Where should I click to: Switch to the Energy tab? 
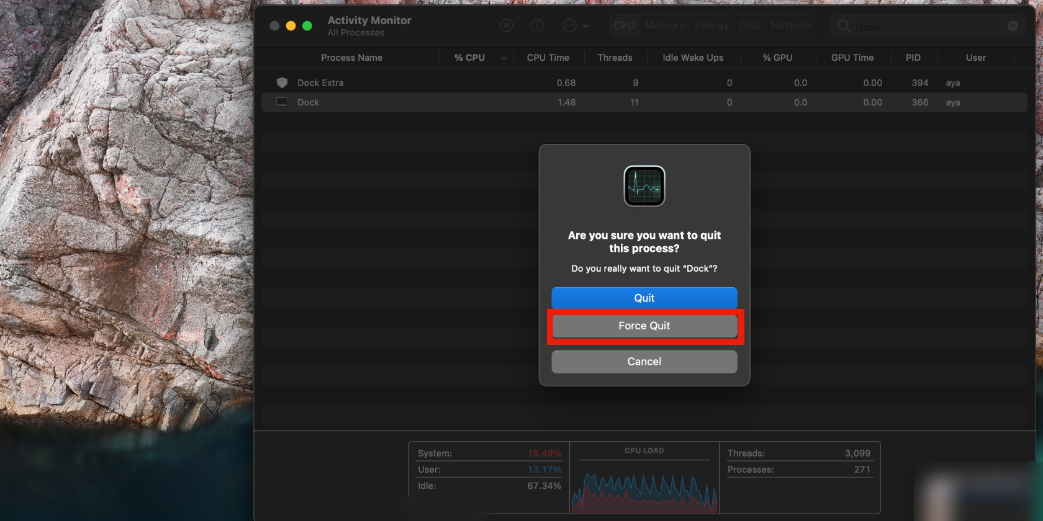coord(711,25)
